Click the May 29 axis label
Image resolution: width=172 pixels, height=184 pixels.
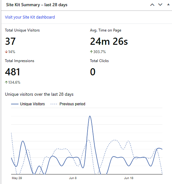pos(17,178)
